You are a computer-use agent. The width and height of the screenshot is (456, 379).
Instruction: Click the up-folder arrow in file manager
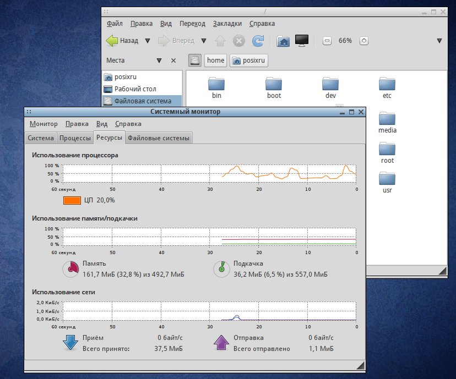pyautogui.click(x=220, y=41)
